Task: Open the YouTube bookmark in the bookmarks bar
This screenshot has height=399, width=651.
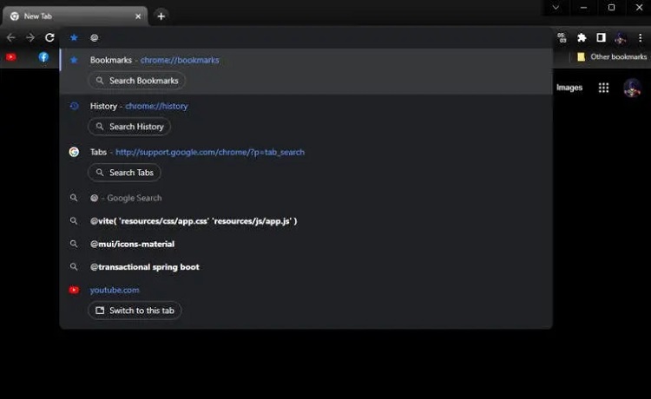Action: (x=11, y=57)
